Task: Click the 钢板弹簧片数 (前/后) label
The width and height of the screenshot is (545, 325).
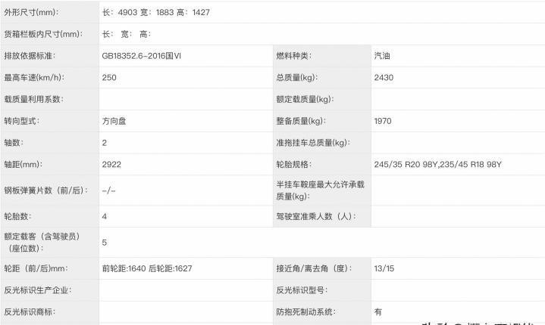Action: [45, 190]
